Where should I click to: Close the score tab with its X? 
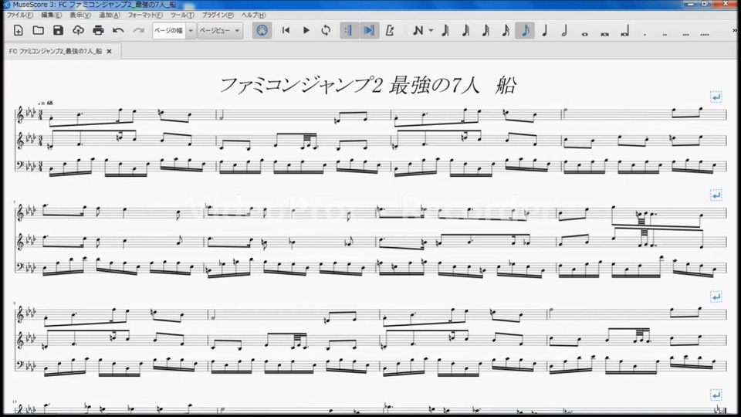click(109, 51)
